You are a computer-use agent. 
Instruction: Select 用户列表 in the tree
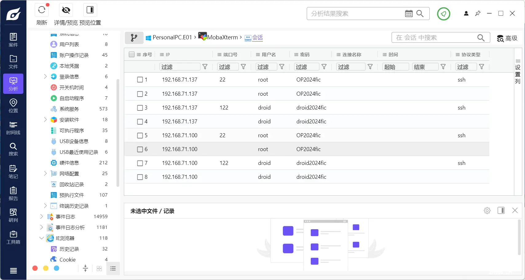point(69,44)
